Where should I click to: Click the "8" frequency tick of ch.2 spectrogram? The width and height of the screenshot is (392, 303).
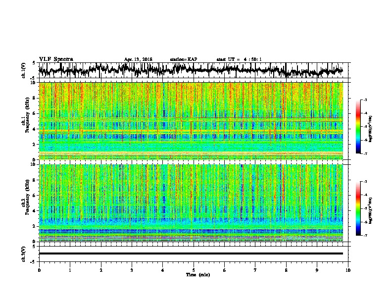coord(35,180)
